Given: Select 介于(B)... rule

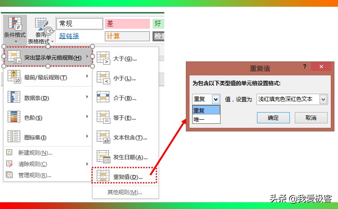Looking at the screenshot, I should (126, 98).
